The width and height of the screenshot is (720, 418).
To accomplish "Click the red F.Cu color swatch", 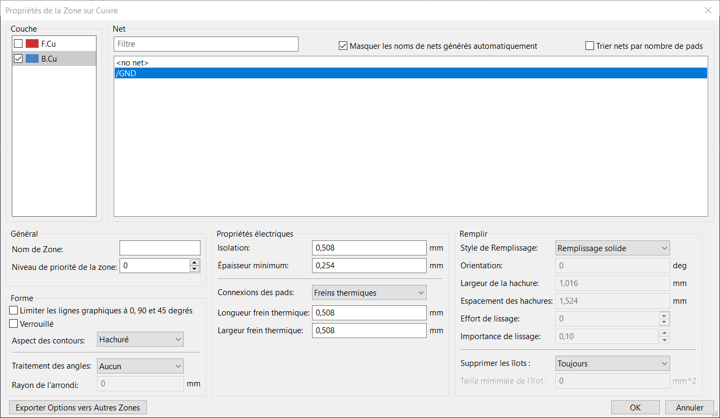I will click(x=32, y=43).
